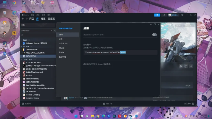
Task: Click the launch options text field
Action: pos(120,52)
